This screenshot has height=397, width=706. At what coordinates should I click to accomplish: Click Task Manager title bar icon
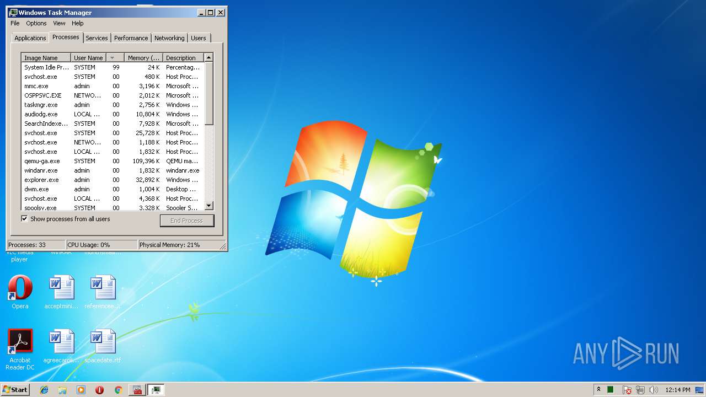[13, 12]
